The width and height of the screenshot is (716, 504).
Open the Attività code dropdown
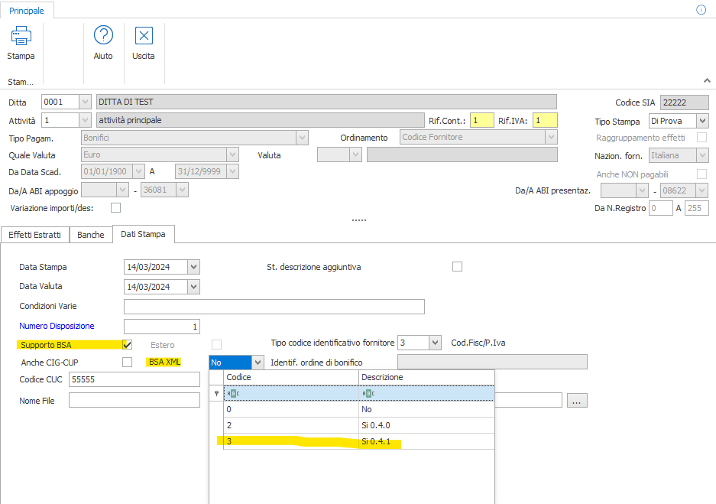[85, 120]
